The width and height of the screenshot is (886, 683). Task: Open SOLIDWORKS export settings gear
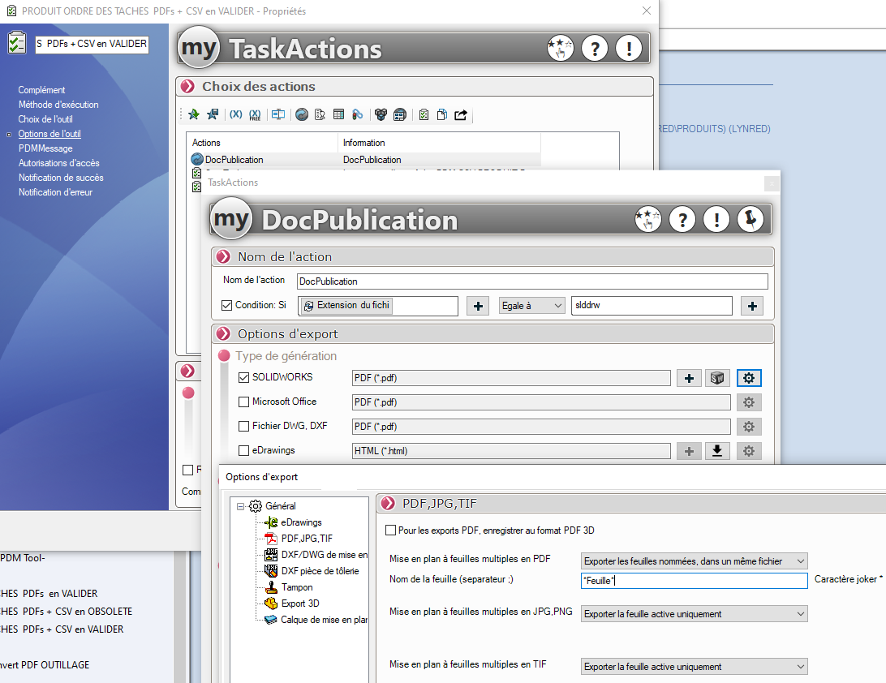(748, 378)
